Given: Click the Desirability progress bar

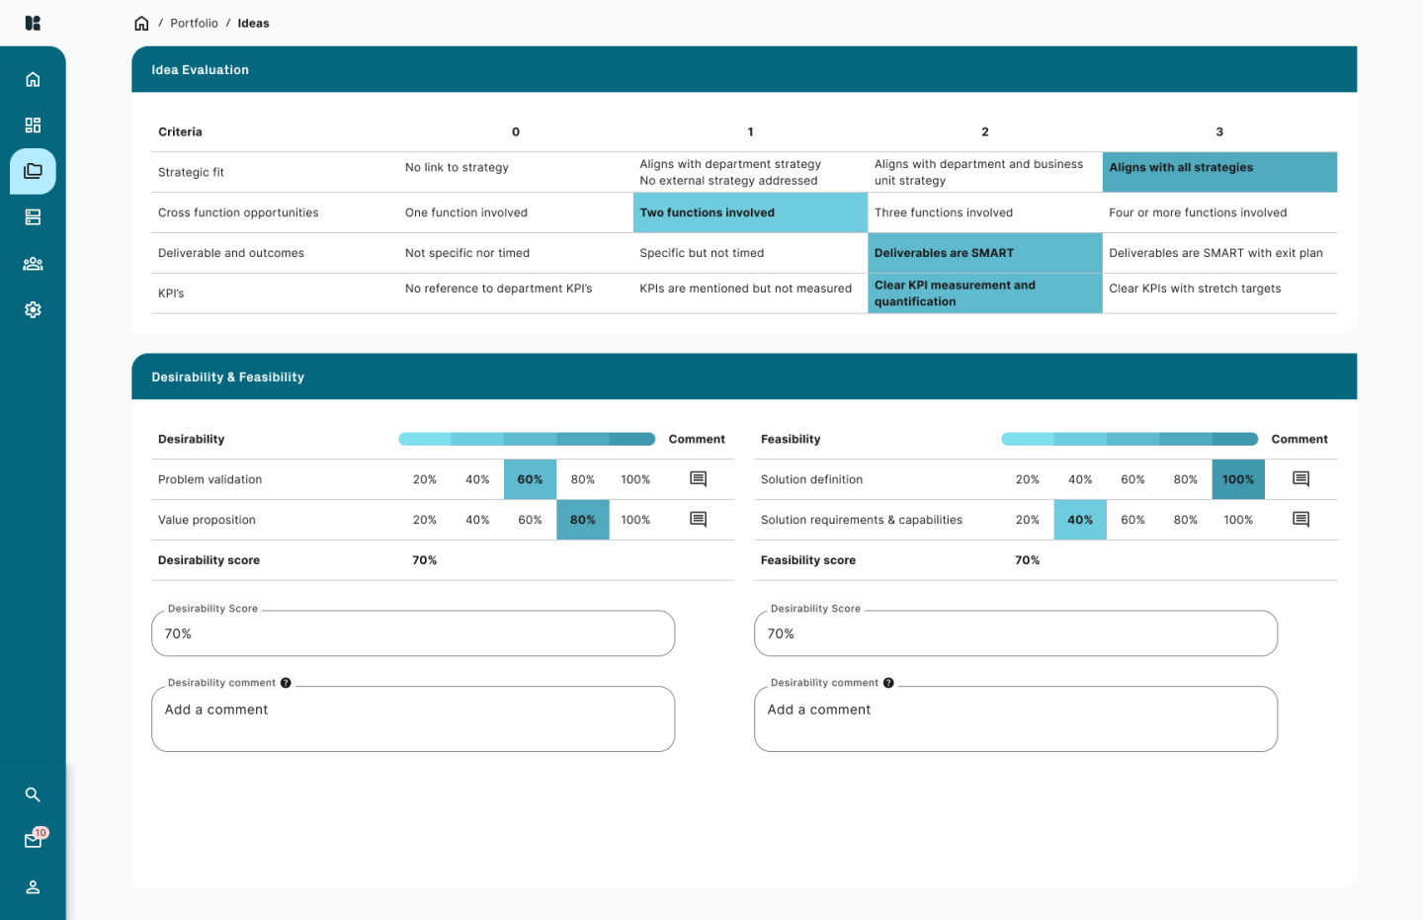Looking at the screenshot, I should [526, 438].
